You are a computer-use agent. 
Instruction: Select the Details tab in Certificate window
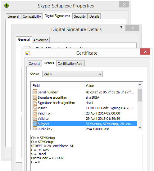pyautogui.click(x=49, y=63)
